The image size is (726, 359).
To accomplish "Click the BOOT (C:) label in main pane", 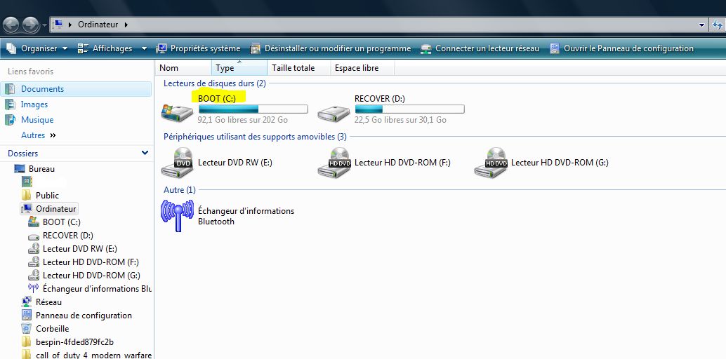I will click(217, 99).
